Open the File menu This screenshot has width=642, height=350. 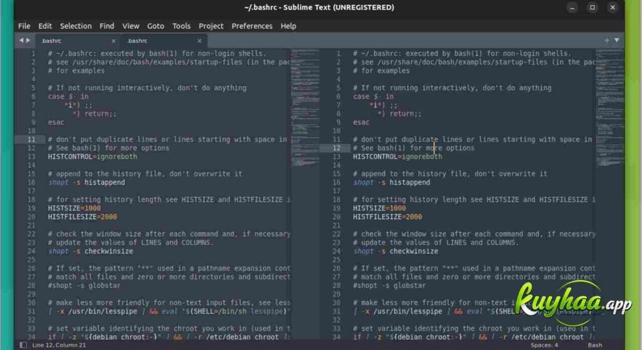pyautogui.click(x=24, y=26)
